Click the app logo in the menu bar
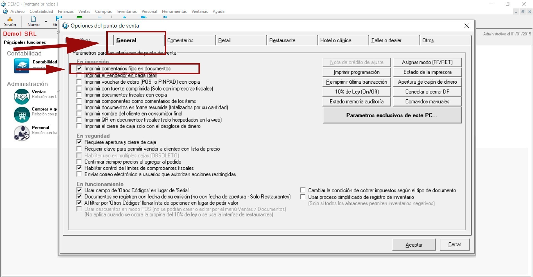Viewport: 533px width, 277px height. click(5, 11)
